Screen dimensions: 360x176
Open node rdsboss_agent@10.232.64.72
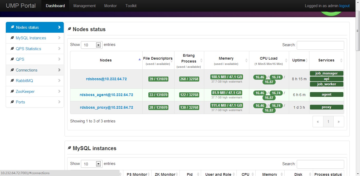coord(106,95)
